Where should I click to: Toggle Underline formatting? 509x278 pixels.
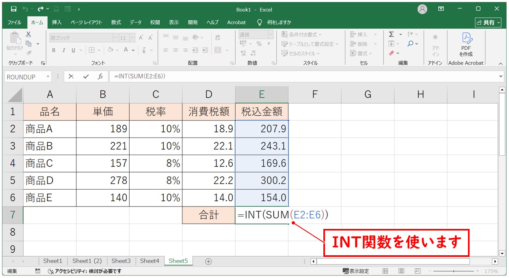click(74, 50)
